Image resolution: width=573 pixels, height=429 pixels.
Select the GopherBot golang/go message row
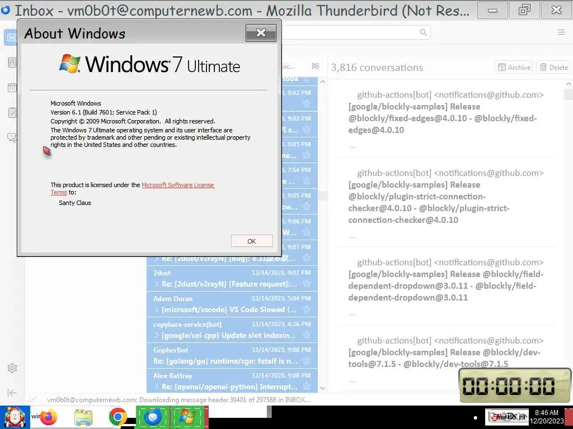click(232, 355)
